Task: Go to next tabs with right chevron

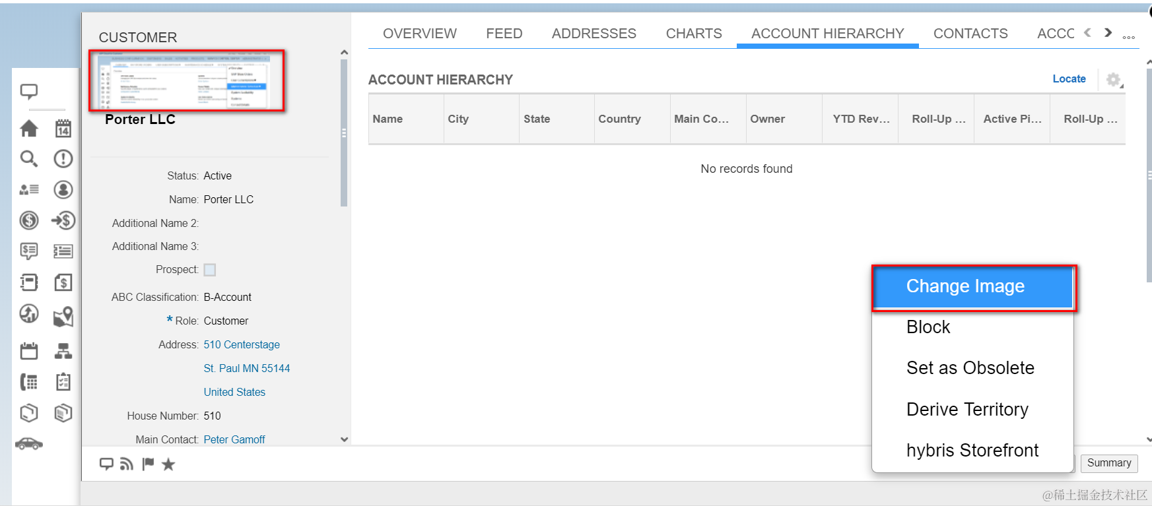Action: 1108,32
